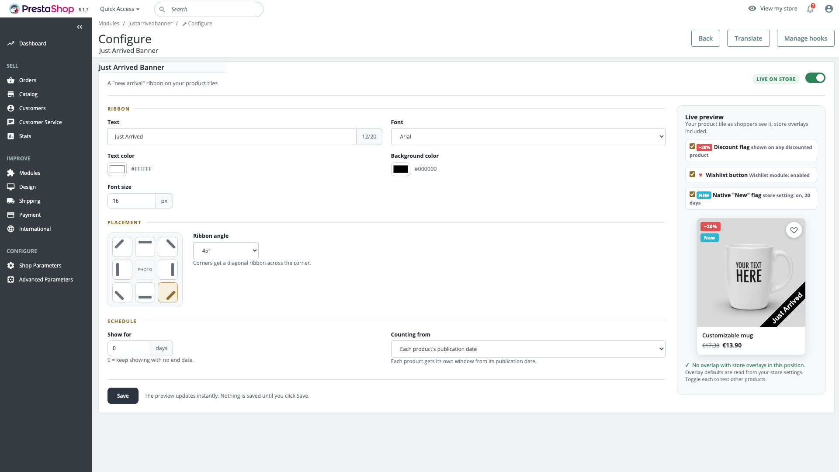
Task: Select top-left corner ribbon placement
Action: pos(122,247)
